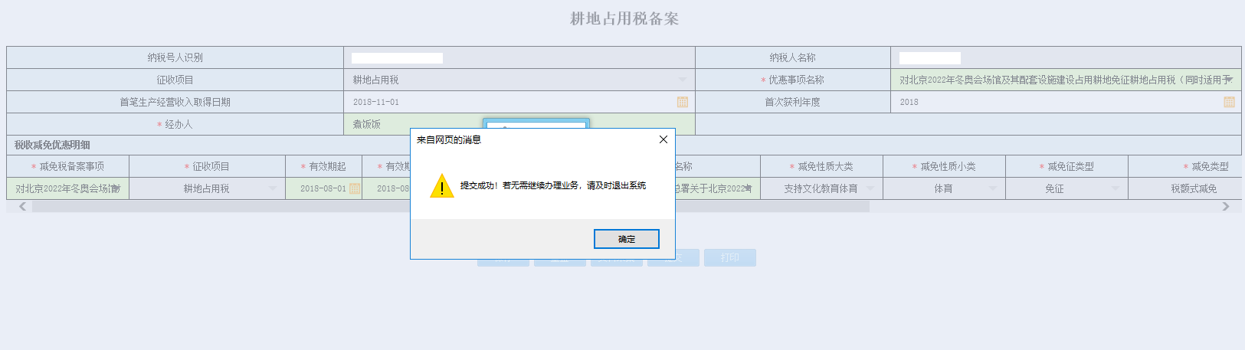Click the 经办人 input field
1245x350 pixels.
point(414,124)
